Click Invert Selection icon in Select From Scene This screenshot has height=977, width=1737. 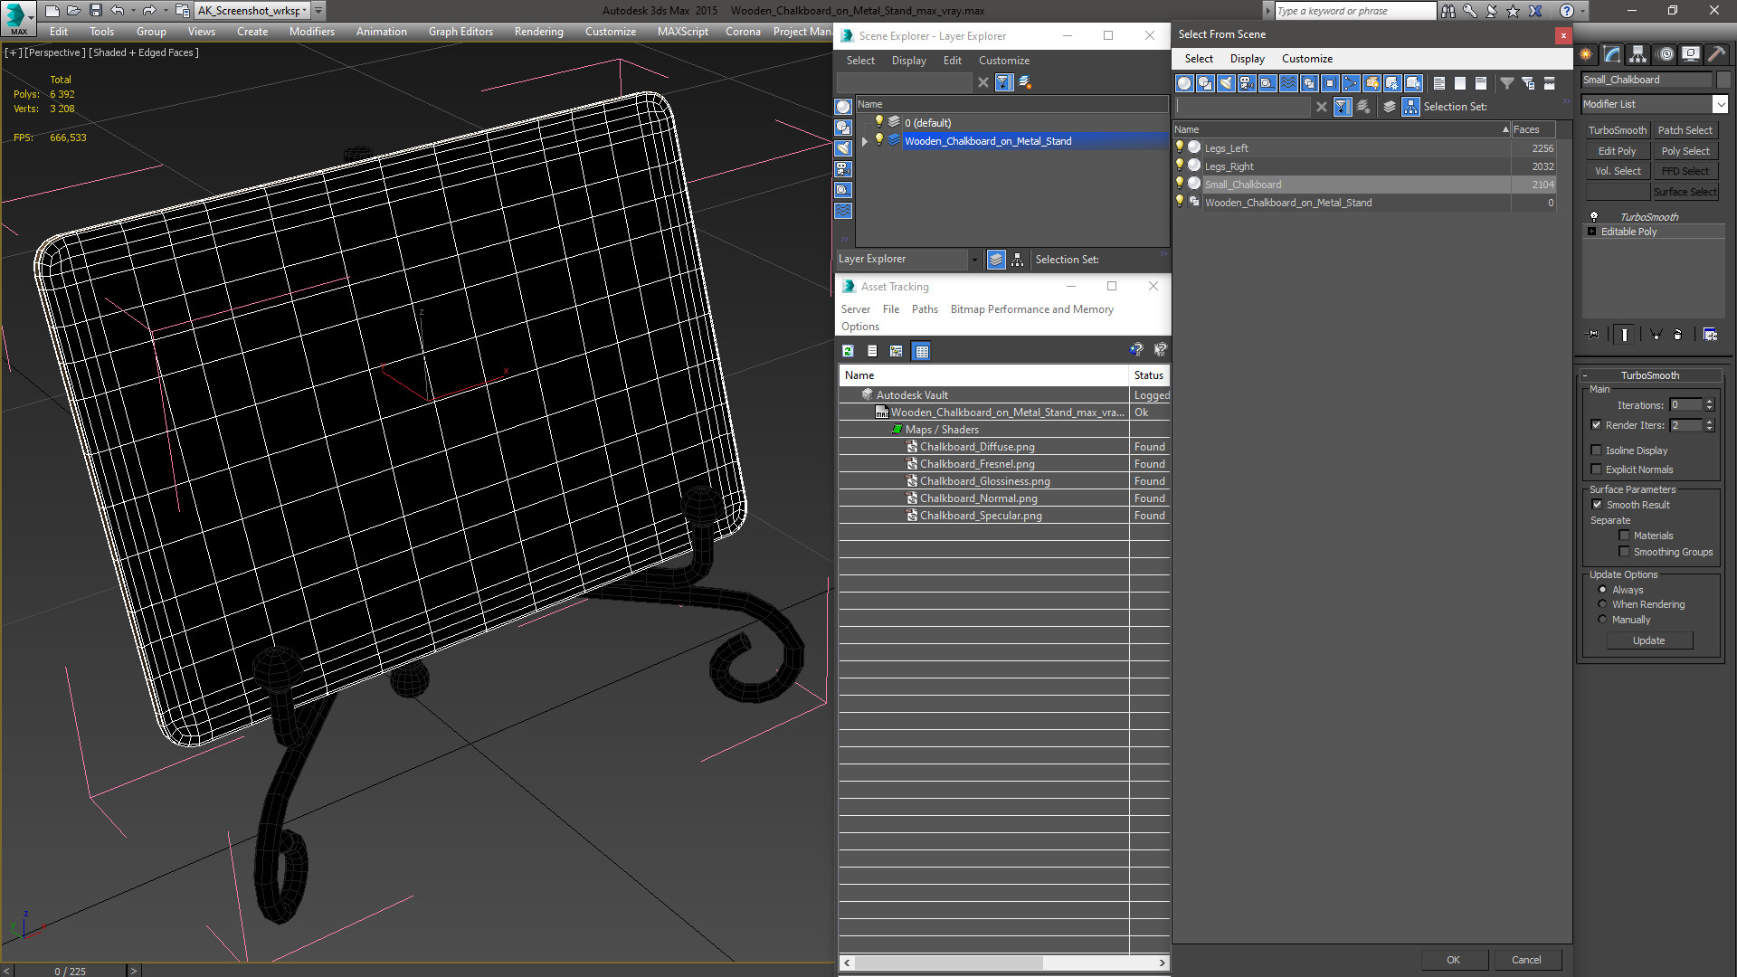(1481, 83)
